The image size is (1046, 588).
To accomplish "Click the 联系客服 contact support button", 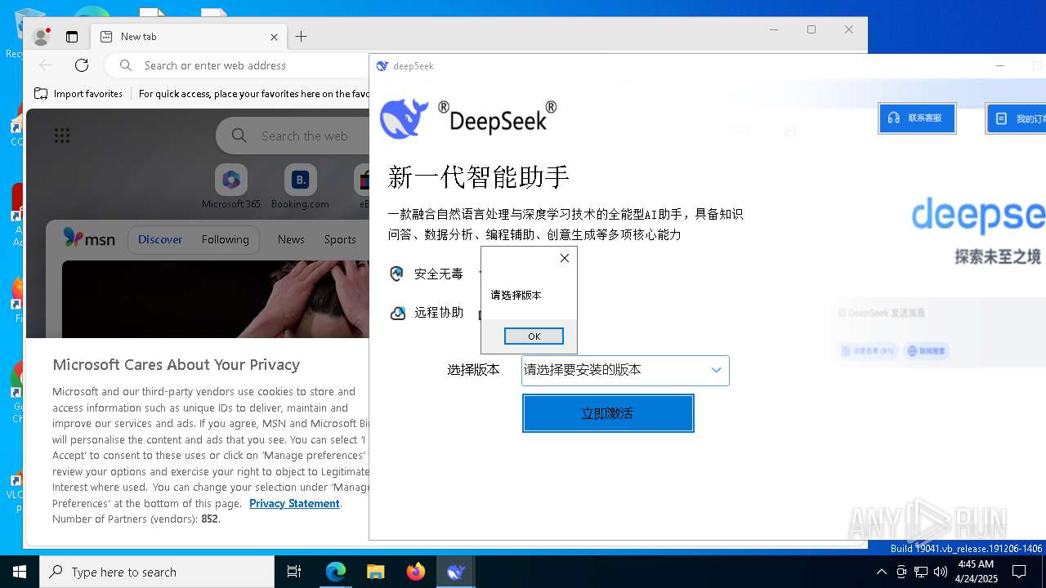I will pyautogui.click(x=917, y=118).
